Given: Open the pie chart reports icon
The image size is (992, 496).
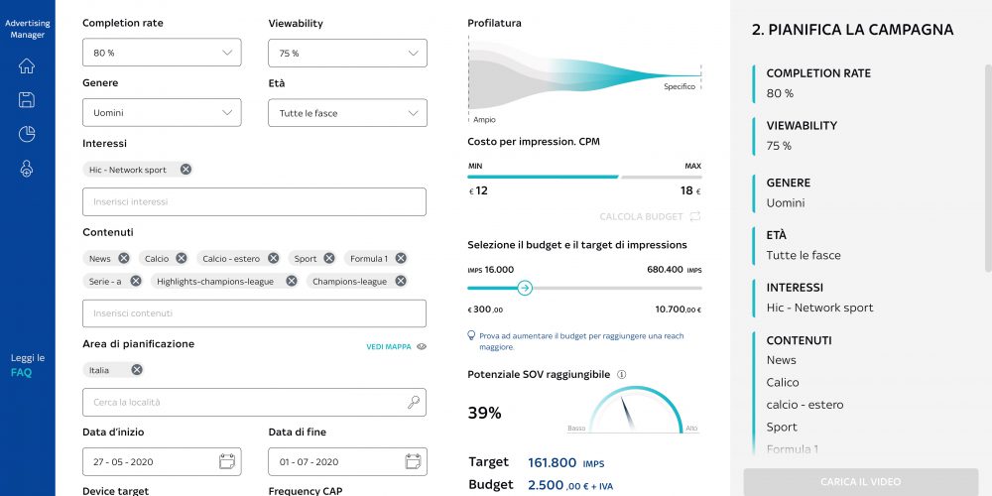Looking at the screenshot, I should pyautogui.click(x=27, y=134).
